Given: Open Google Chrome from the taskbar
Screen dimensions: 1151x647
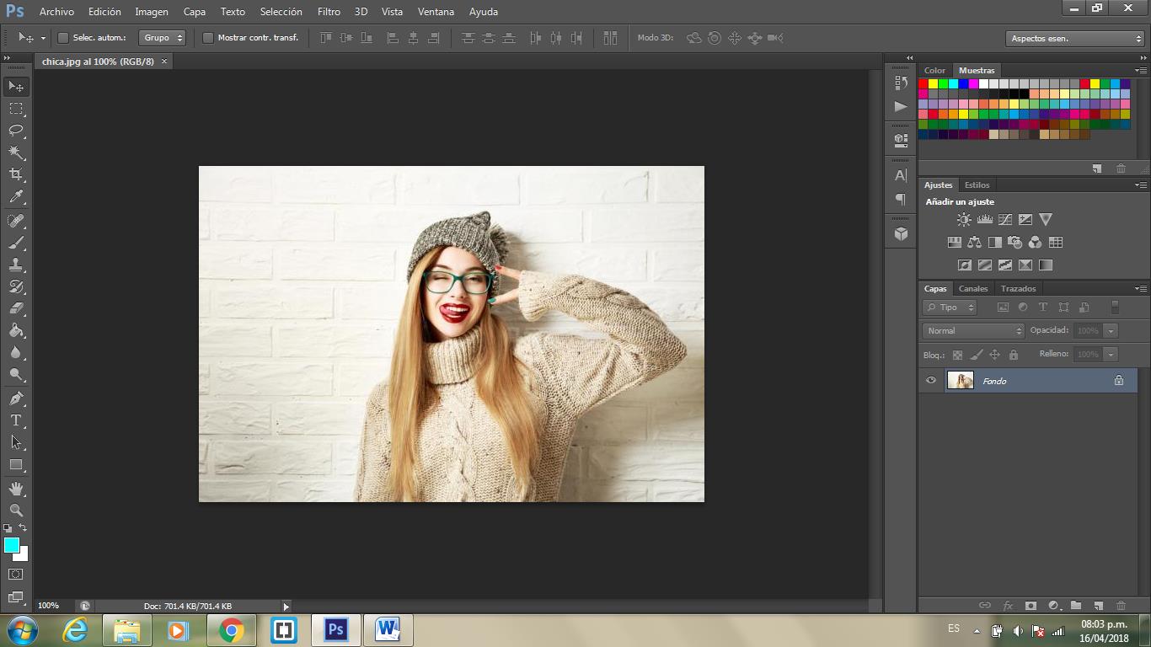Looking at the screenshot, I should [x=231, y=630].
